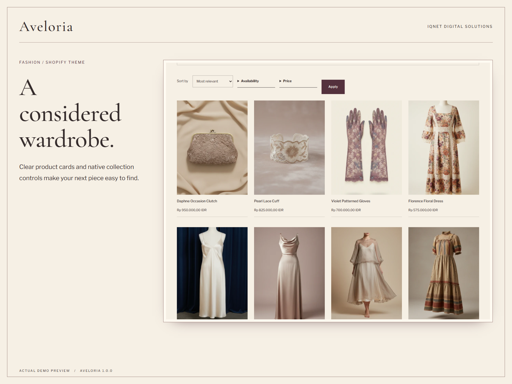Click the Pearl Lace Cuff title link

pyautogui.click(x=267, y=201)
